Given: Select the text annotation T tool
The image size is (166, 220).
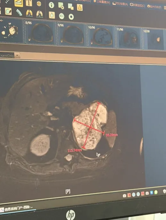Looking at the screenshot, I should click(29, 3).
